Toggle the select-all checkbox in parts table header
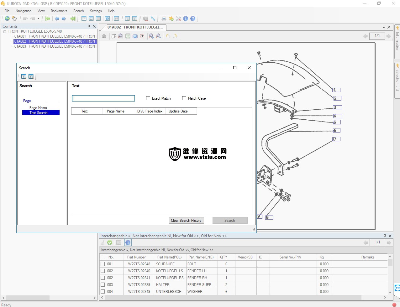400x307 pixels. click(103, 257)
